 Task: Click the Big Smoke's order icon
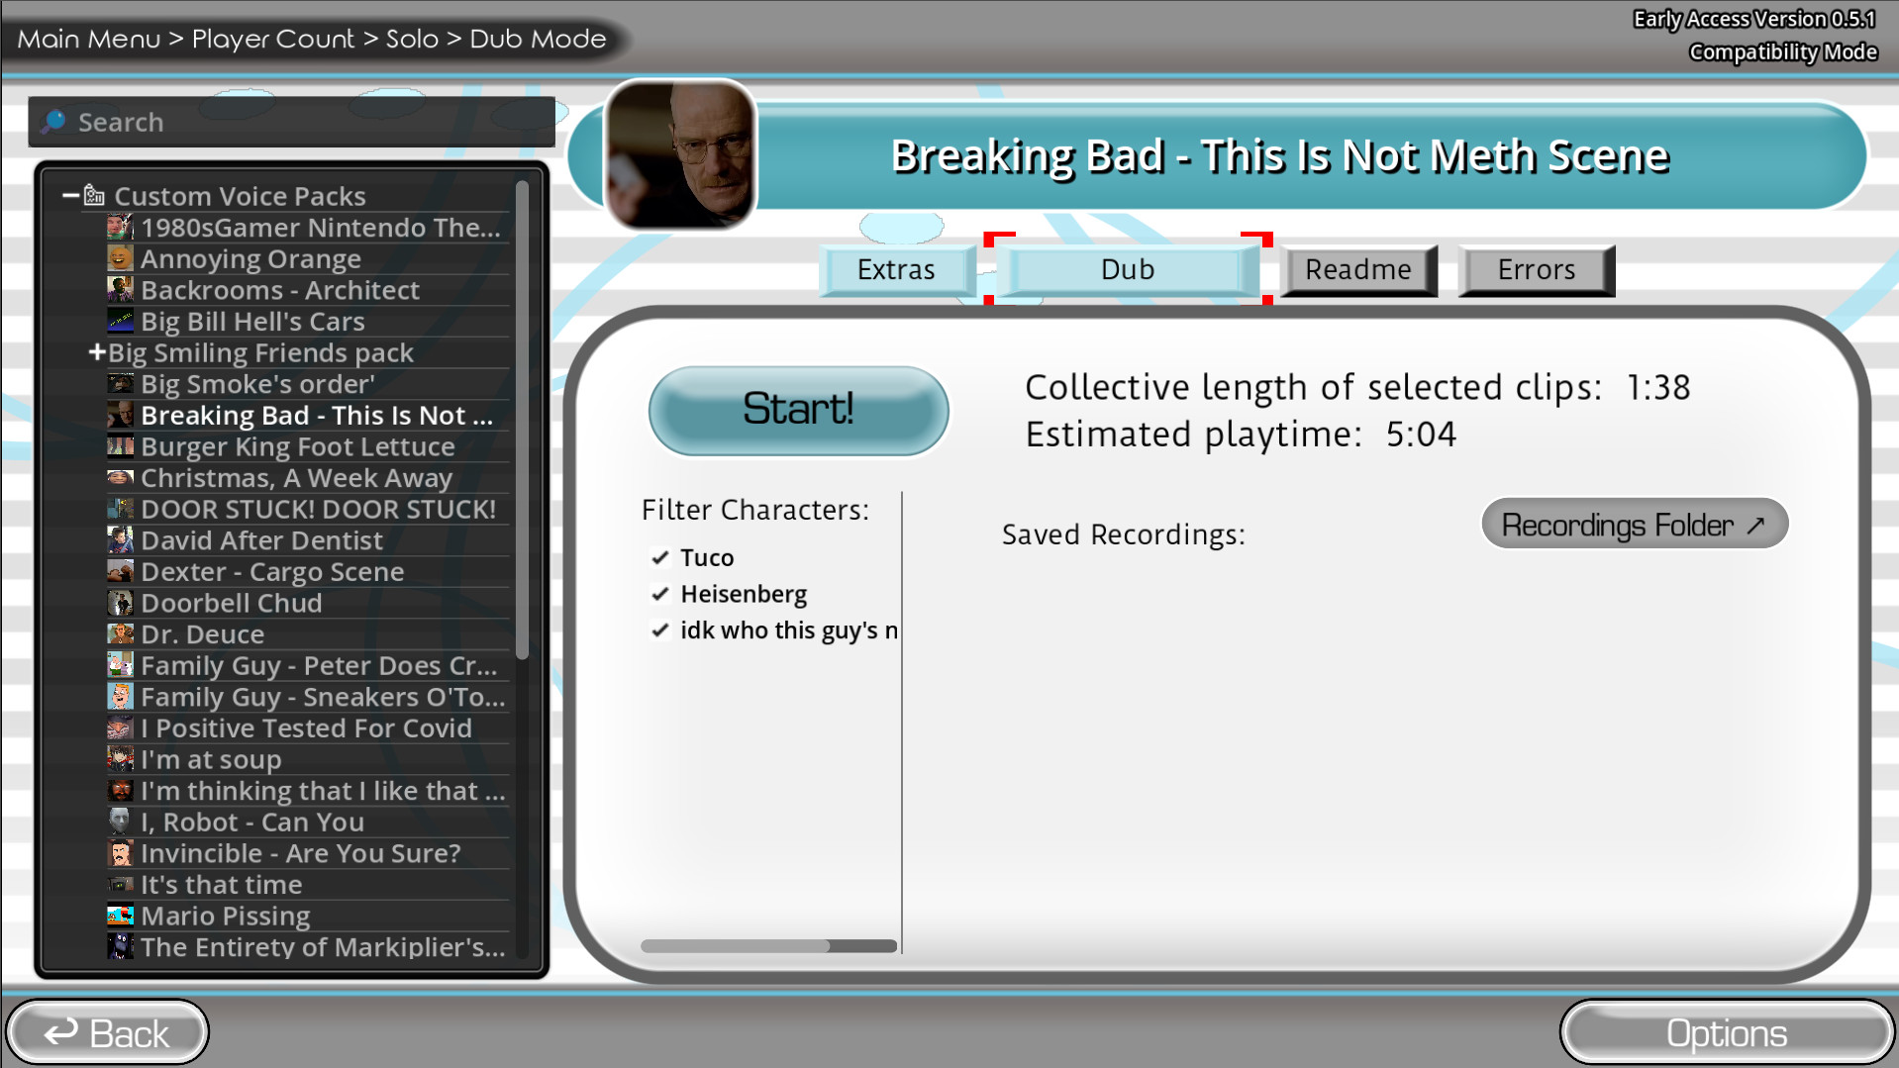point(120,384)
